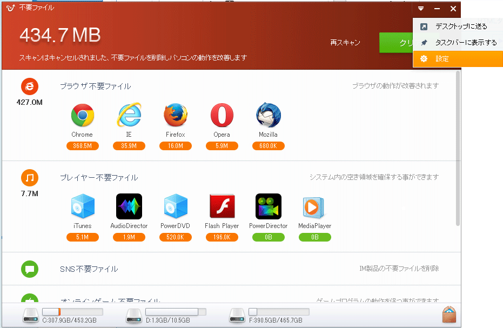Screen dimensions: 503x328
Task: Choose タスクバーに表示する from the menu
Action: tap(458, 43)
